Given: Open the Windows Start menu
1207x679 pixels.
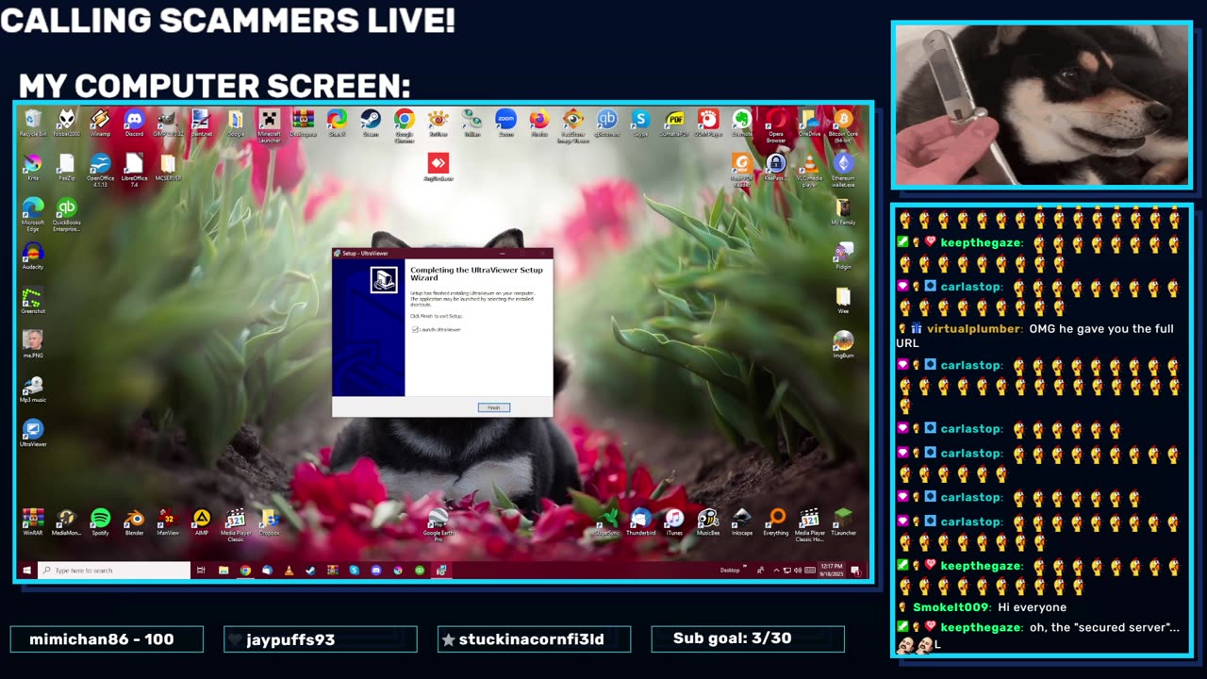Looking at the screenshot, I should [26, 571].
